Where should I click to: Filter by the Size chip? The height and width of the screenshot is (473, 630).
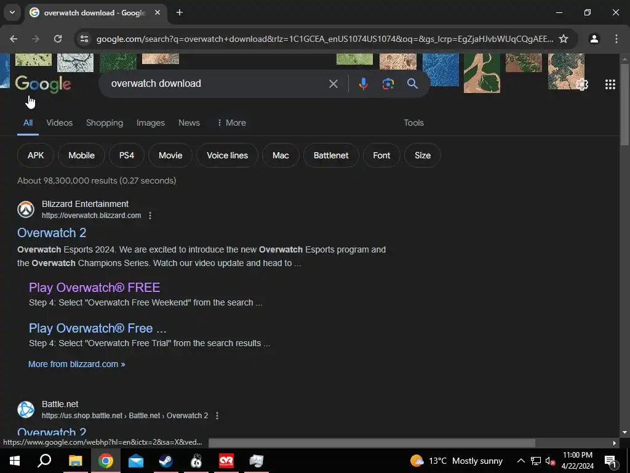(423, 155)
